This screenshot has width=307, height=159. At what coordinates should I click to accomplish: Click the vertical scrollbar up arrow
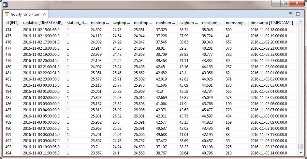301,22
